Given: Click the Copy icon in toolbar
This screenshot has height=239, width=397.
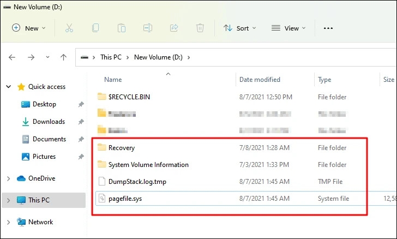Looking at the screenshot, I should (95, 28).
